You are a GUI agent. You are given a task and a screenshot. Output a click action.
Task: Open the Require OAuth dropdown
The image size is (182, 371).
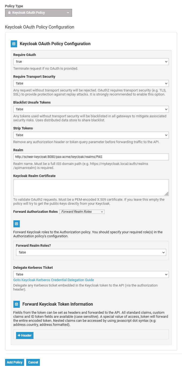[91, 62]
